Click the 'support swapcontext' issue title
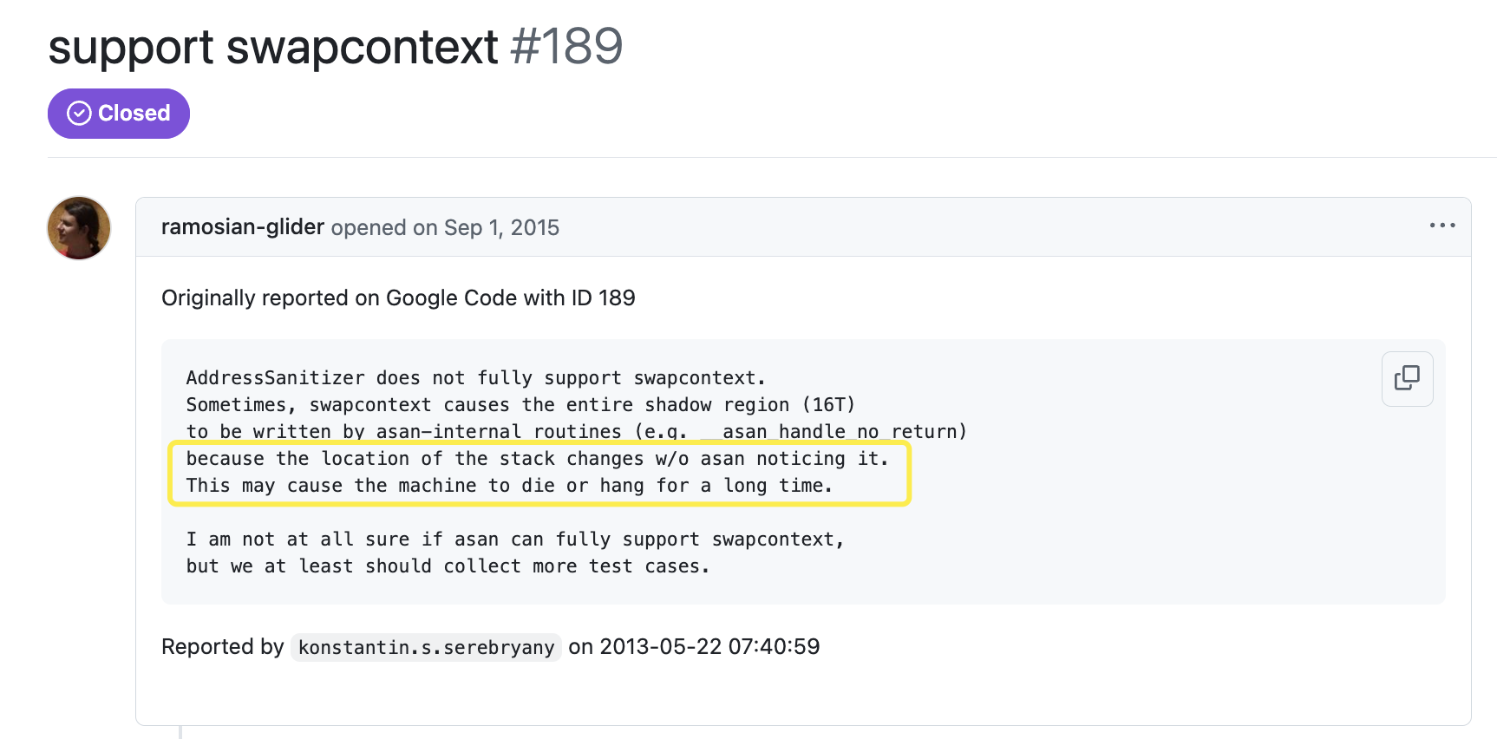Screen dimensions: 1497x739 pos(273,47)
